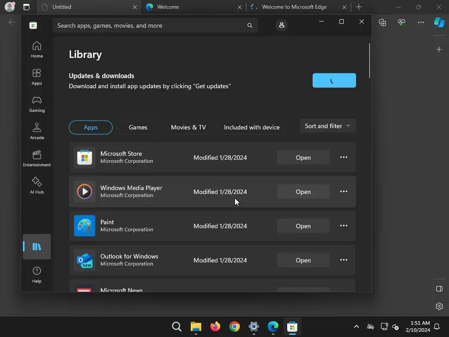
Task: Open Edge settings and more ellipsis menu
Action: [x=420, y=22]
